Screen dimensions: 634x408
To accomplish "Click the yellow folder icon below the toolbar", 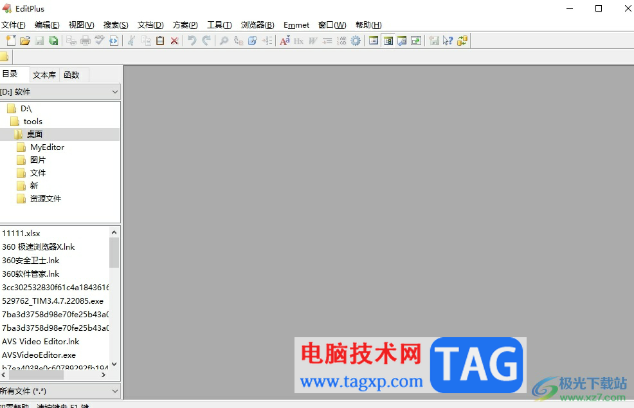I will click(x=5, y=57).
